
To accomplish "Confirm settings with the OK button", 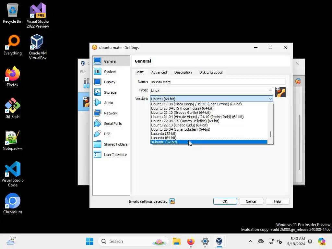I will point(225,201).
